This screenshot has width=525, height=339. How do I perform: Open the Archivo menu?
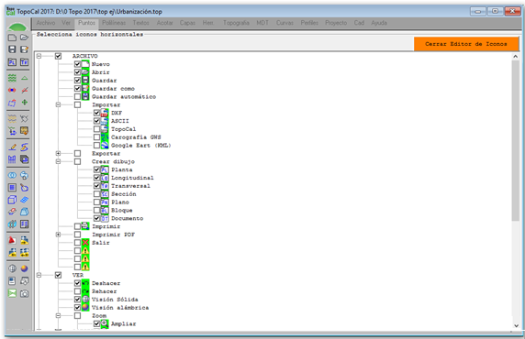click(46, 23)
